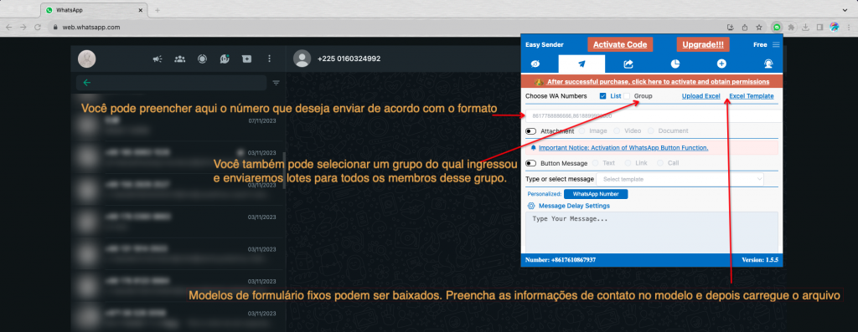
Task: Bookmark this page with the star icon
Action: tap(759, 27)
